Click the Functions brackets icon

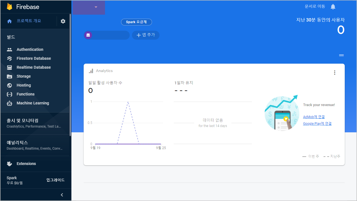[x=9, y=94]
